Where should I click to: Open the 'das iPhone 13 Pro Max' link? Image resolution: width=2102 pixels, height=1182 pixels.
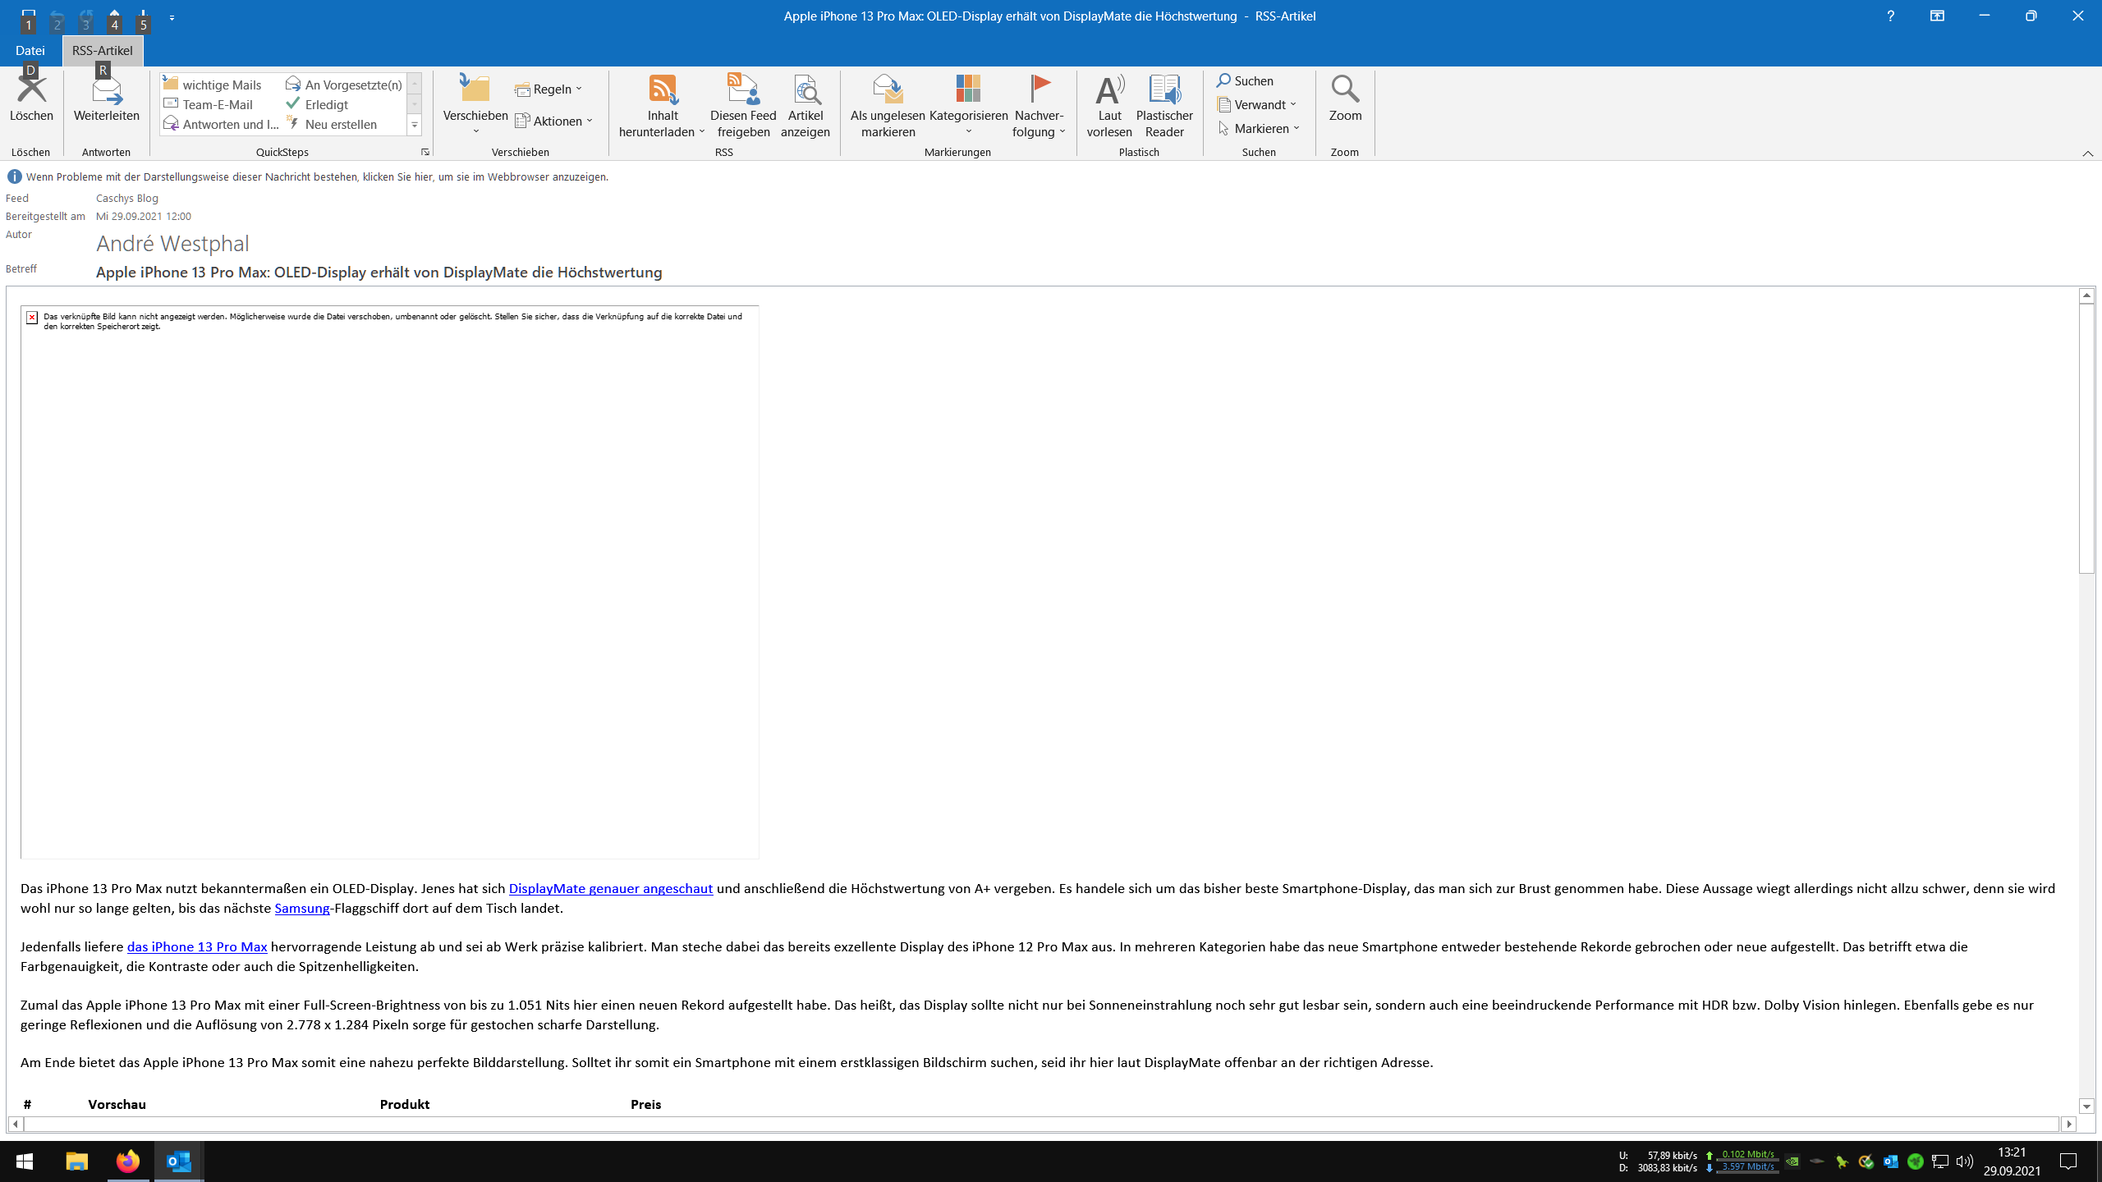[197, 946]
